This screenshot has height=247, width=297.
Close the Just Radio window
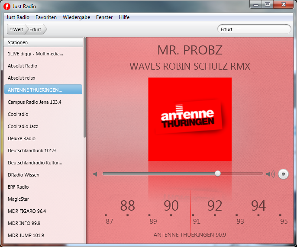click(x=284, y=5)
